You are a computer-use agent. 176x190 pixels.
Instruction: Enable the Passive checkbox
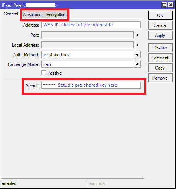pos(44,73)
